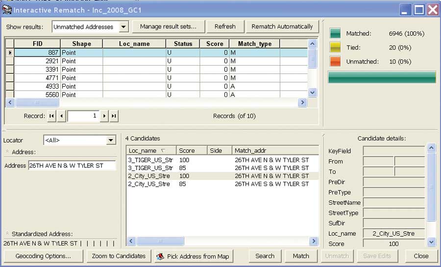The height and width of the screenshot is (267, 441).
Task: Go to next record navigation button
Action: click(104, 116)
